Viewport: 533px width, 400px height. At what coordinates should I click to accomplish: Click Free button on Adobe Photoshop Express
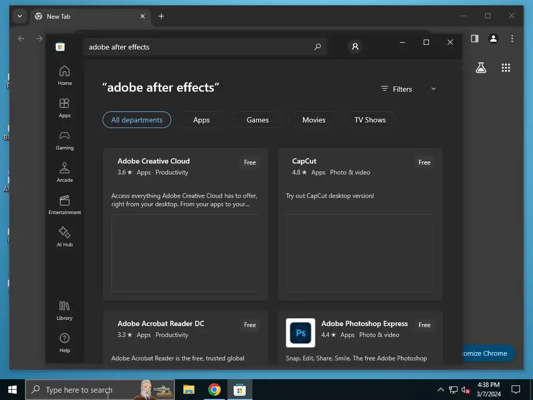(x=424, y=325)
